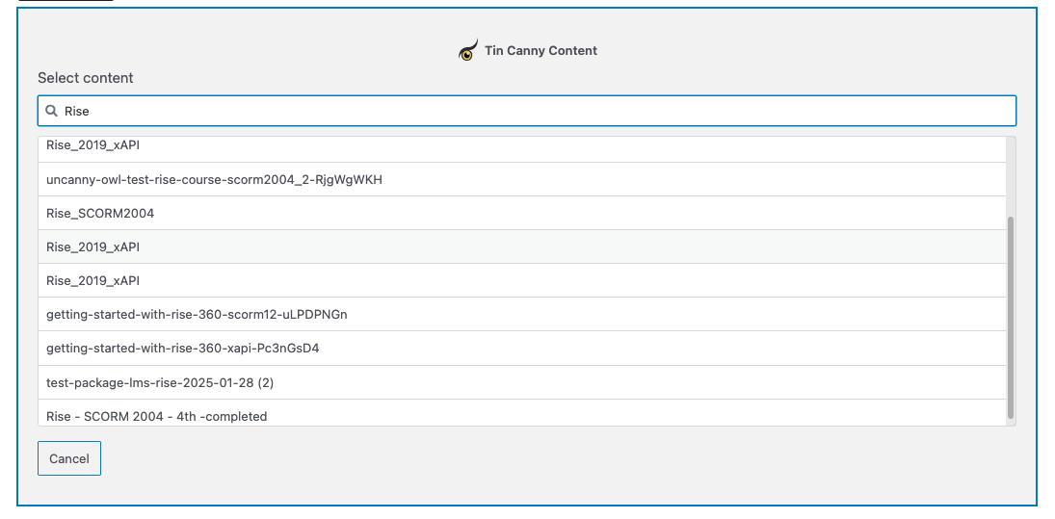Select the highlighted Rise_2019_xAPI row
Viewport: 1055px width, 519px height.
tap(92, 247)
